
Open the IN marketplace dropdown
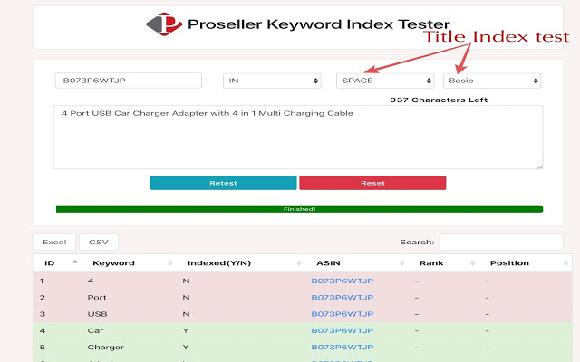(x=273, y=81)
